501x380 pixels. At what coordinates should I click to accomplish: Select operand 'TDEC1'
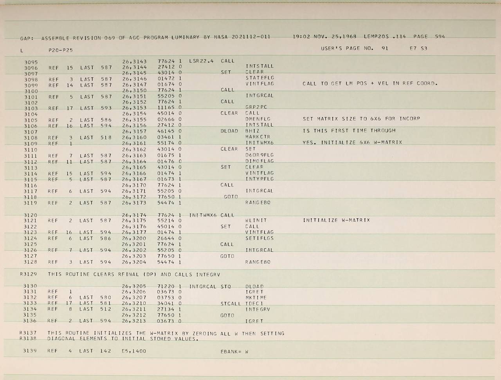254,304
